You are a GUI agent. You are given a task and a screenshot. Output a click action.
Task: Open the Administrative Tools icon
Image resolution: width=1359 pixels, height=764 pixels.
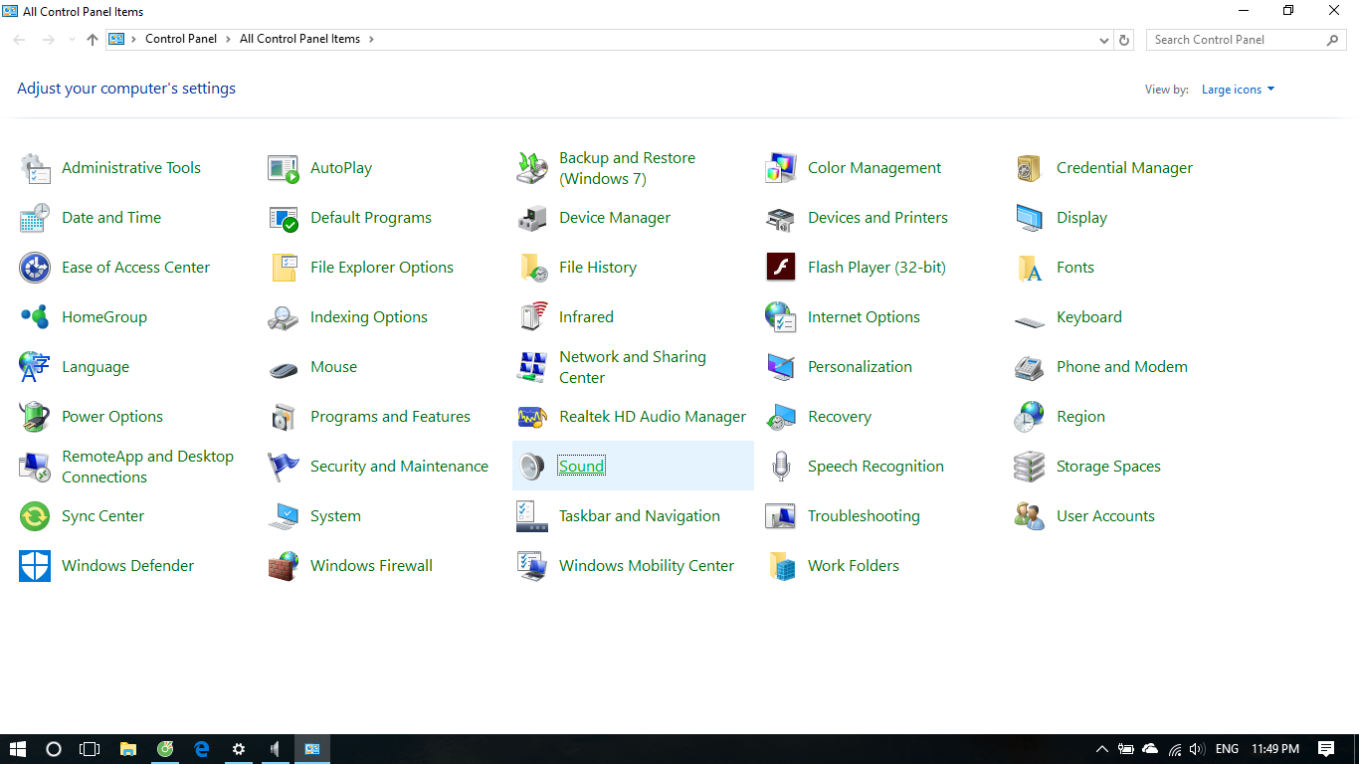35,168
